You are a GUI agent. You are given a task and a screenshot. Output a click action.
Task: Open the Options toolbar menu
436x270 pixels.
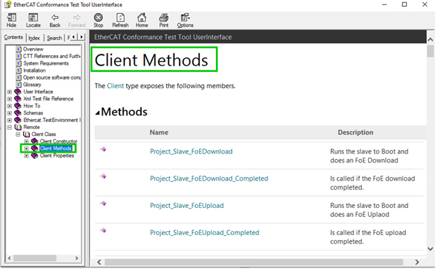[185, 20]
